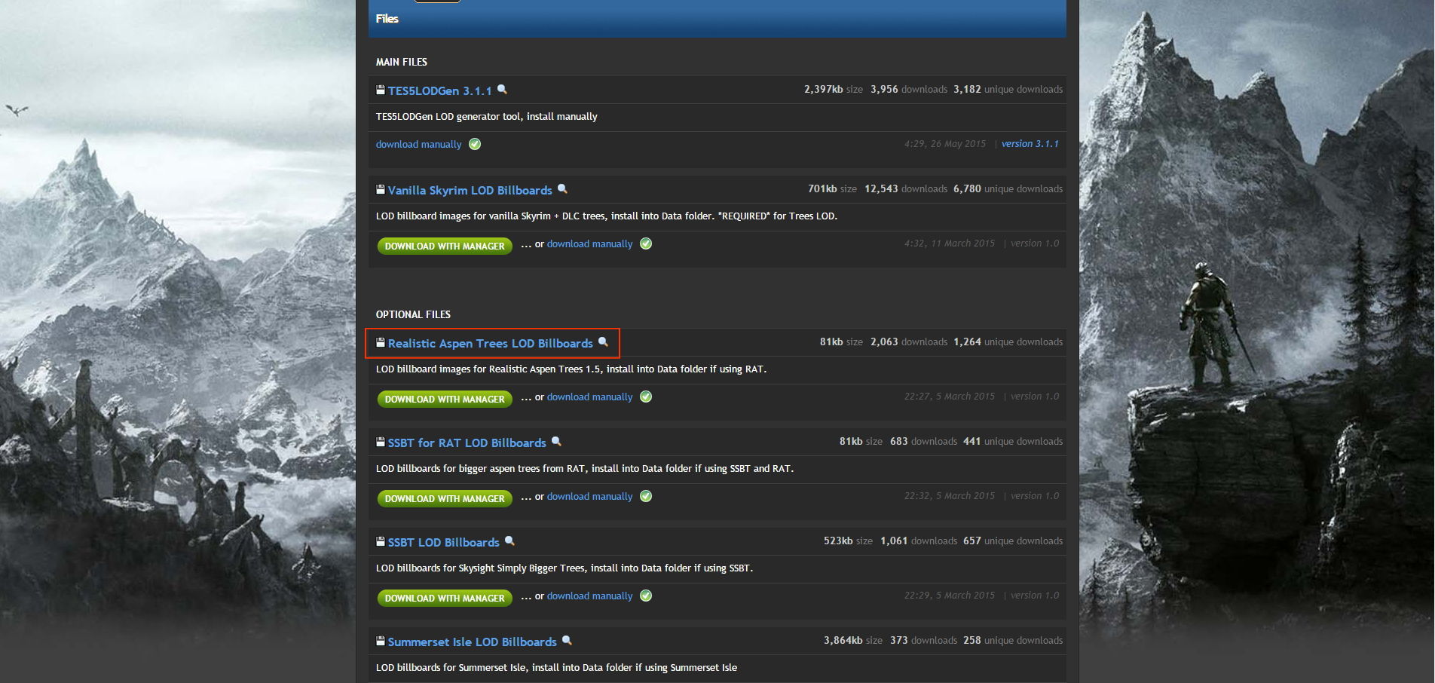This screenshot has width=1435, height=683.
Task: Click the date 22:29, 5 March 2015
Action: (950, 595)
